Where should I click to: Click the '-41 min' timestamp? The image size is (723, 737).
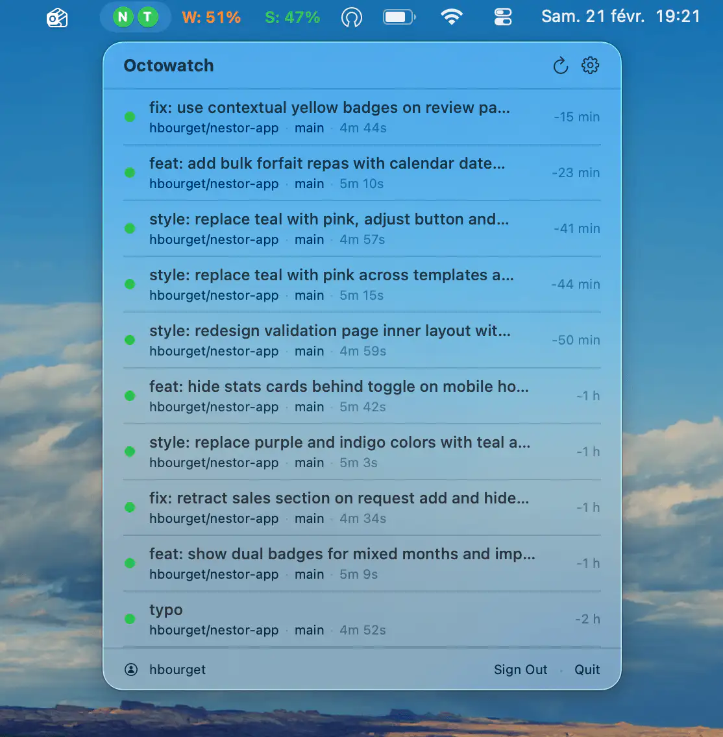coord(576,228)
